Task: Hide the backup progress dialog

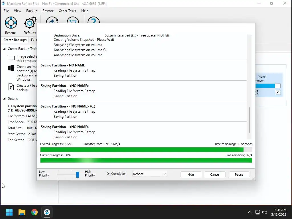Action: pos(190,175)
